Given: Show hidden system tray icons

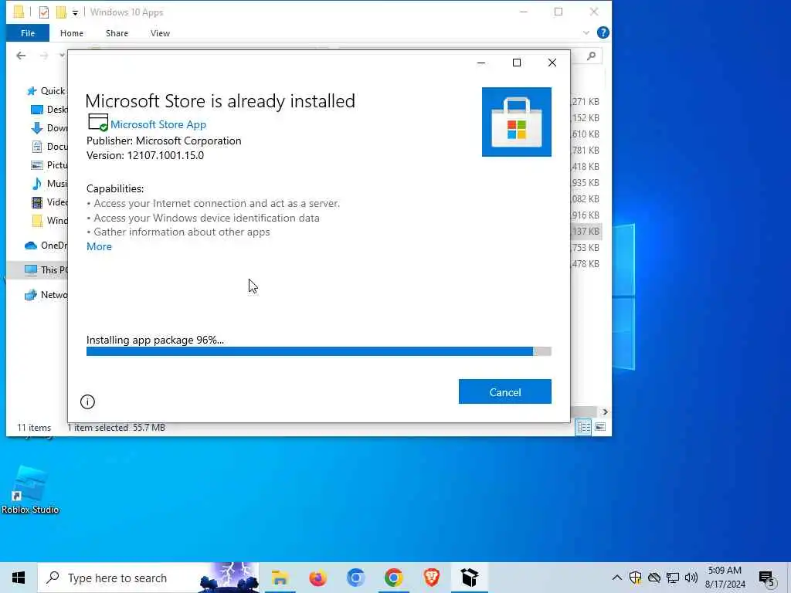Looking at the screenshot, I should [x=616, y=578].
